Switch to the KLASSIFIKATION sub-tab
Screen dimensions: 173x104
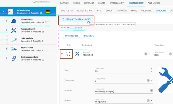pos(84,11)
